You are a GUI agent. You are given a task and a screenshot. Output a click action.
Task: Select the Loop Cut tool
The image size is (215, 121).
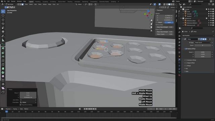point(3,61)
